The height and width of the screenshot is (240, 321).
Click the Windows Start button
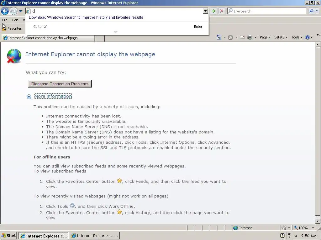click(x=8, y=236)
